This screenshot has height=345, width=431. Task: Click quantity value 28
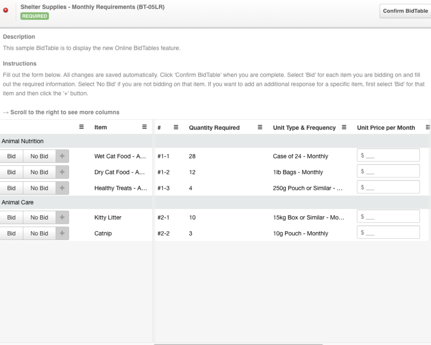pos(192,156)
